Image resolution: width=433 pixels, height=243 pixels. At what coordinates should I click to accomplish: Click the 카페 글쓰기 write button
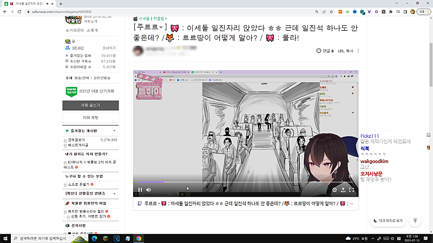click(90, 105)
